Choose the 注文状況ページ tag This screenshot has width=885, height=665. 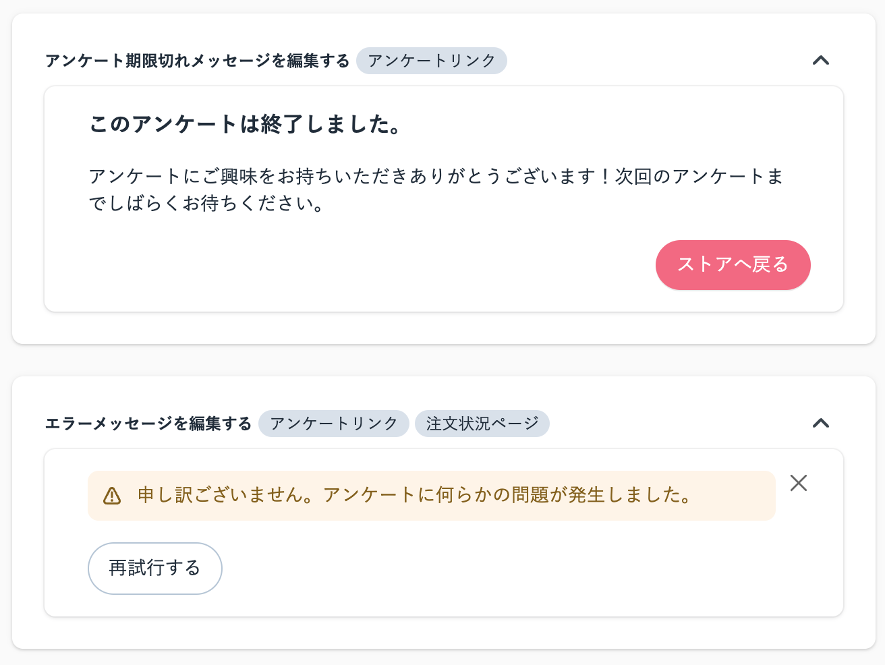point(482,424)
